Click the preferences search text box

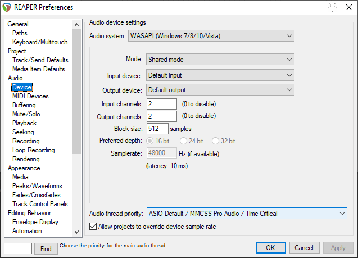click(x=18, y=248)
